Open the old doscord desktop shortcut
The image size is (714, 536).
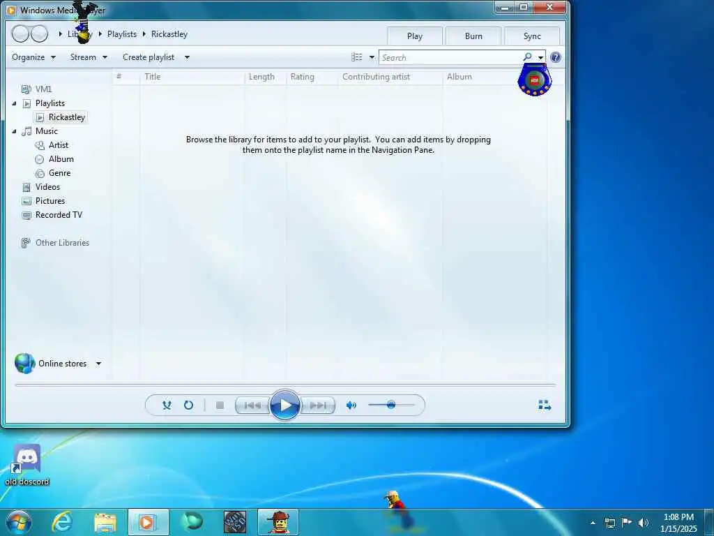tap(27, 465)
